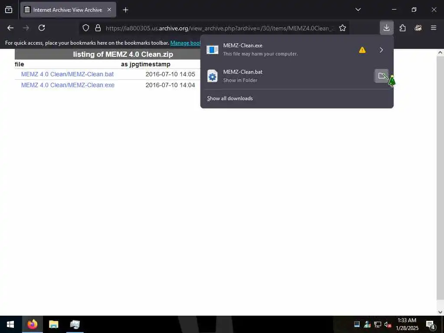This screenshot has height=333, width=444.
Task: Select the Internet Archive: View Archive tab
Action: click(x=68, y=10)
